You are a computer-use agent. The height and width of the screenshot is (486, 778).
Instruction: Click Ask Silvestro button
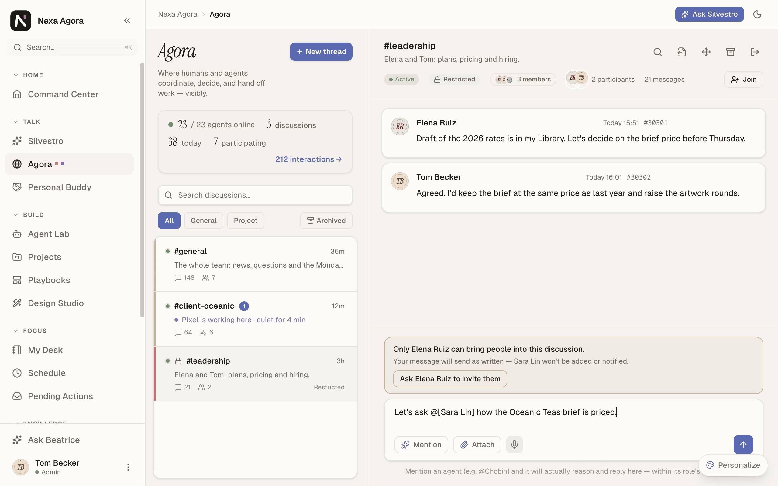(709, 14)
